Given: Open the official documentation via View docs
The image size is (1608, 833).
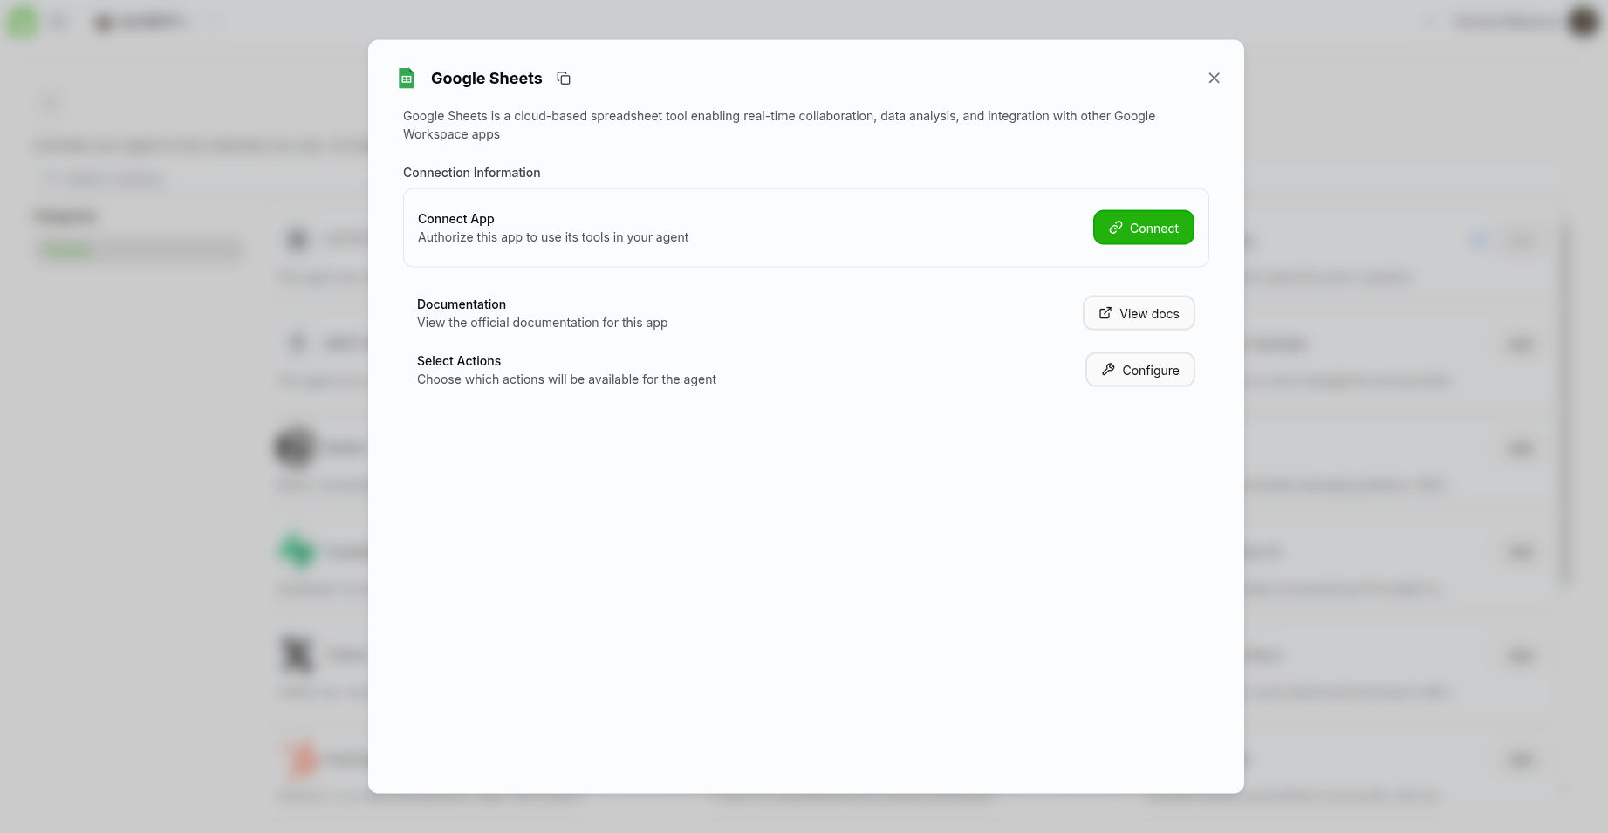Looking at the screenshot, I should point(1139,312).
